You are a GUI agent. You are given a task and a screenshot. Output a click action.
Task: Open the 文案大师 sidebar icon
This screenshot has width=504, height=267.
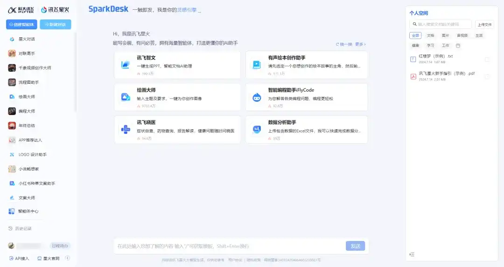(12, 198)
